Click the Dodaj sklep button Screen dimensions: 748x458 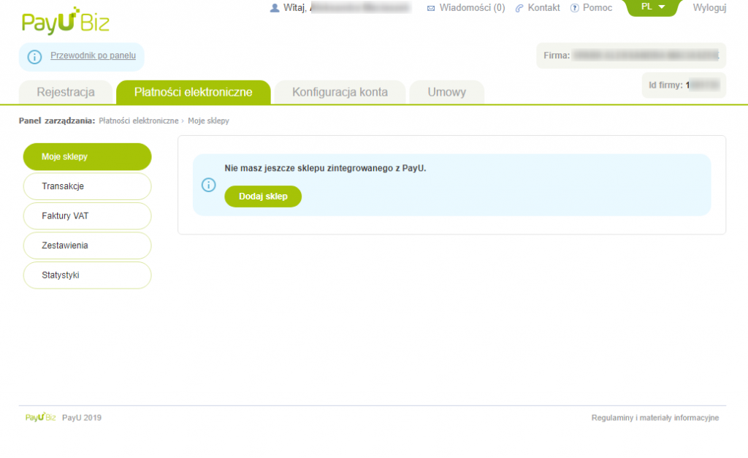point(263,196)
